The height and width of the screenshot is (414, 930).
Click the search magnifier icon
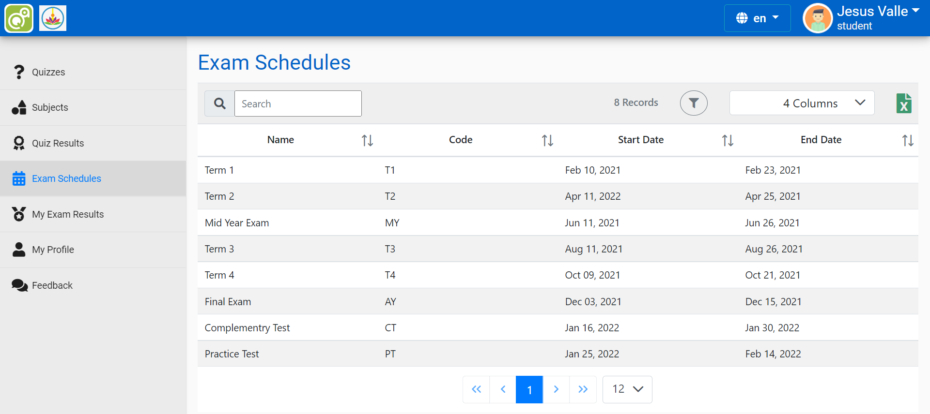click(x=219, y=103)
